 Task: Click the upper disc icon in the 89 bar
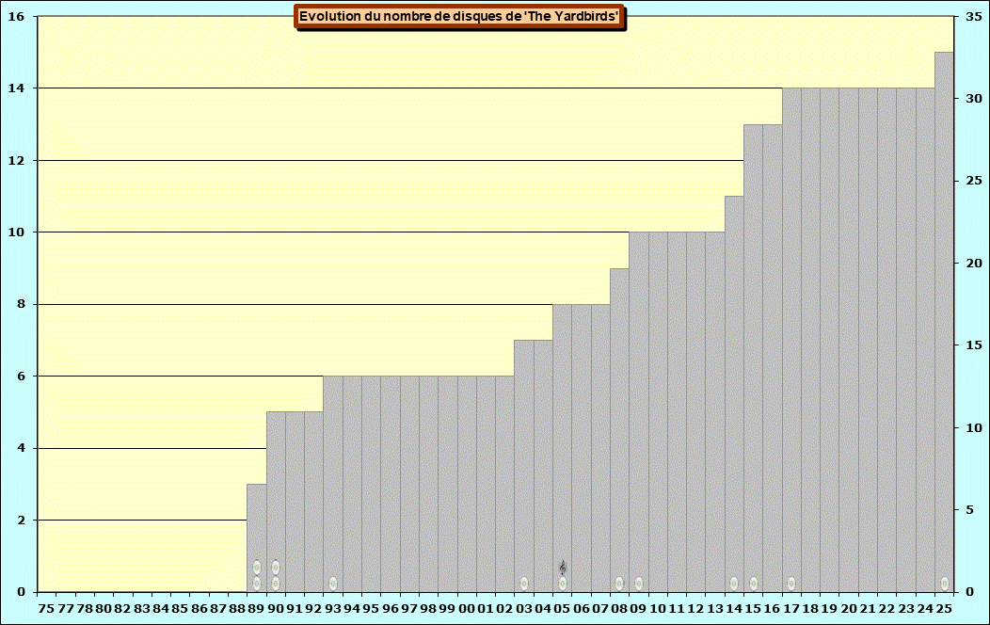256,567
